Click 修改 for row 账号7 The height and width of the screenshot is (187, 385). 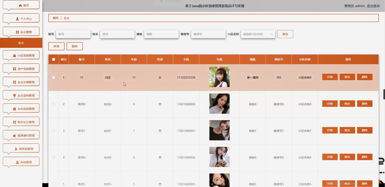[347, 130]
